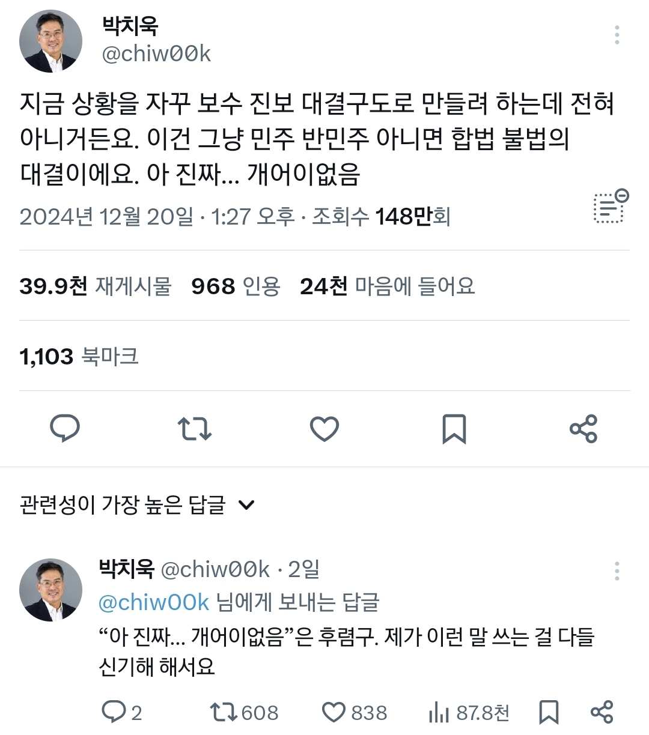Retweet the reply showing 608 reposts
The height and width of the screenshot is (735, 649).
[x=244, y=712]
